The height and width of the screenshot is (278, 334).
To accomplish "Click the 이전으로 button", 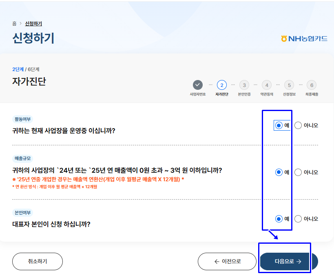I will [227, 261].
